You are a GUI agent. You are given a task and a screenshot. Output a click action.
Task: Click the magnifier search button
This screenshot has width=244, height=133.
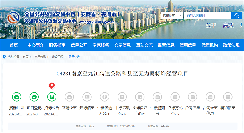237,15
